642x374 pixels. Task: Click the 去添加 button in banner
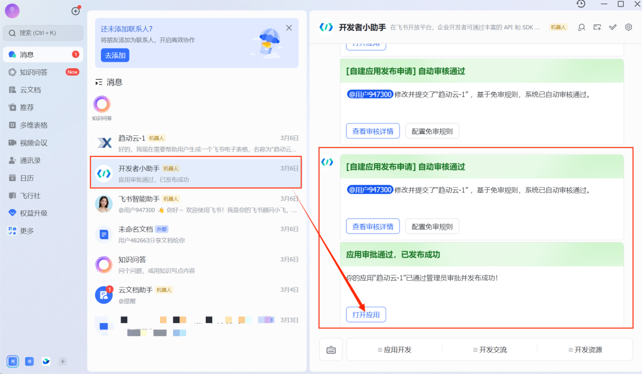click(115, 55)
